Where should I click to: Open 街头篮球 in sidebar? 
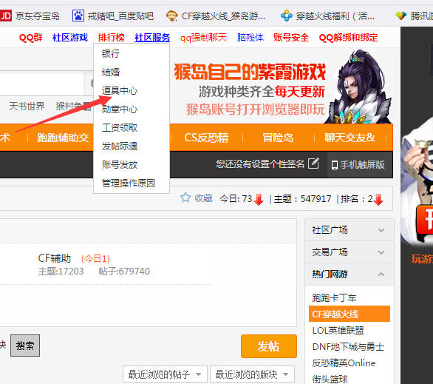click(330, 379)
